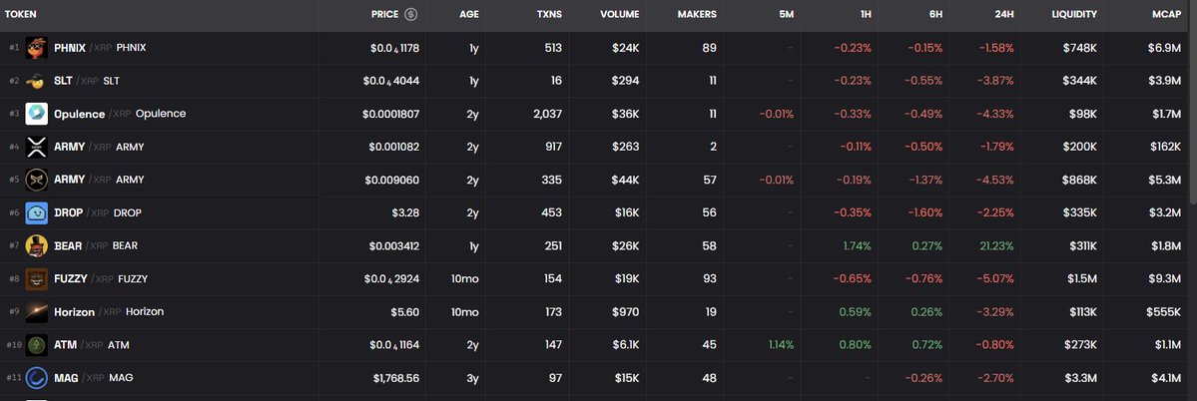Image resolution: width=1197 pixels, height=401 pixels.
Task: Click the MAG token blue ring logo
Action: 36,378
